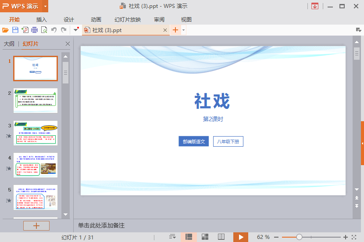Click the Undo arrow icon
Viewport: 364px width, 242px height.
[54, 30]
